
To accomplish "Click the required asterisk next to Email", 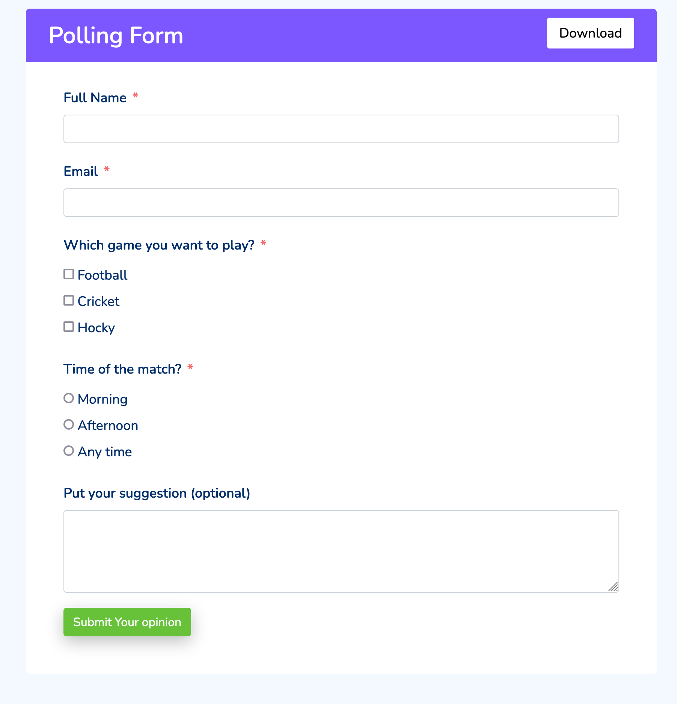I will pos(107,170).
